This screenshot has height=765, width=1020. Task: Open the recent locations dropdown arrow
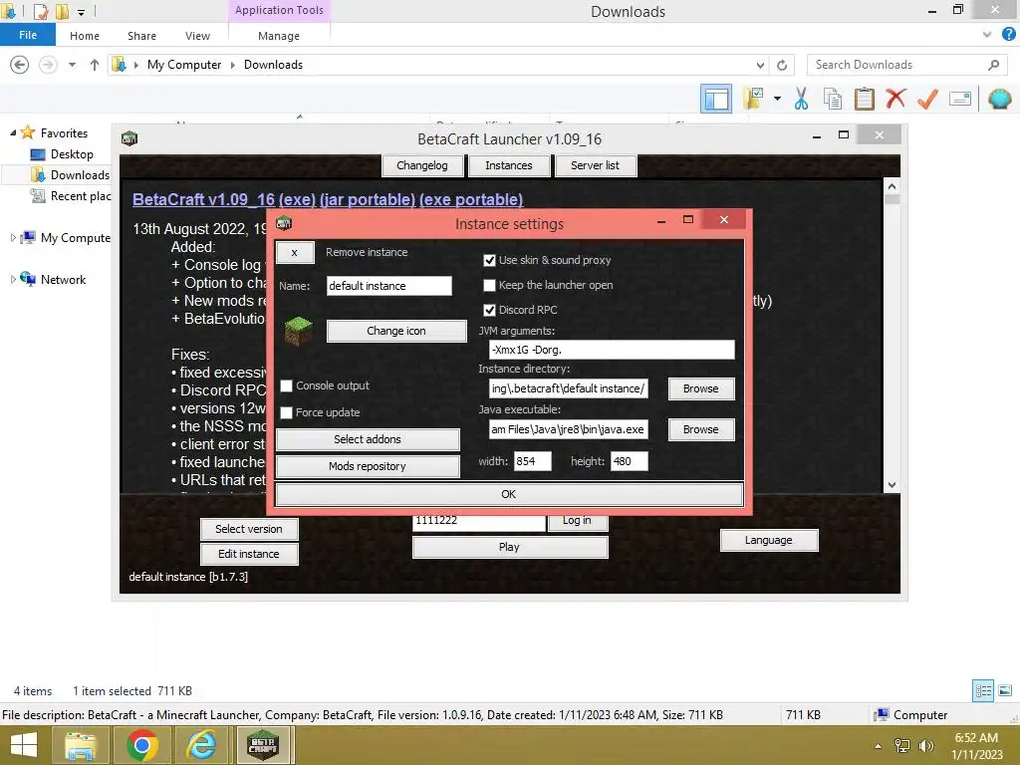(x=72, y=65)
